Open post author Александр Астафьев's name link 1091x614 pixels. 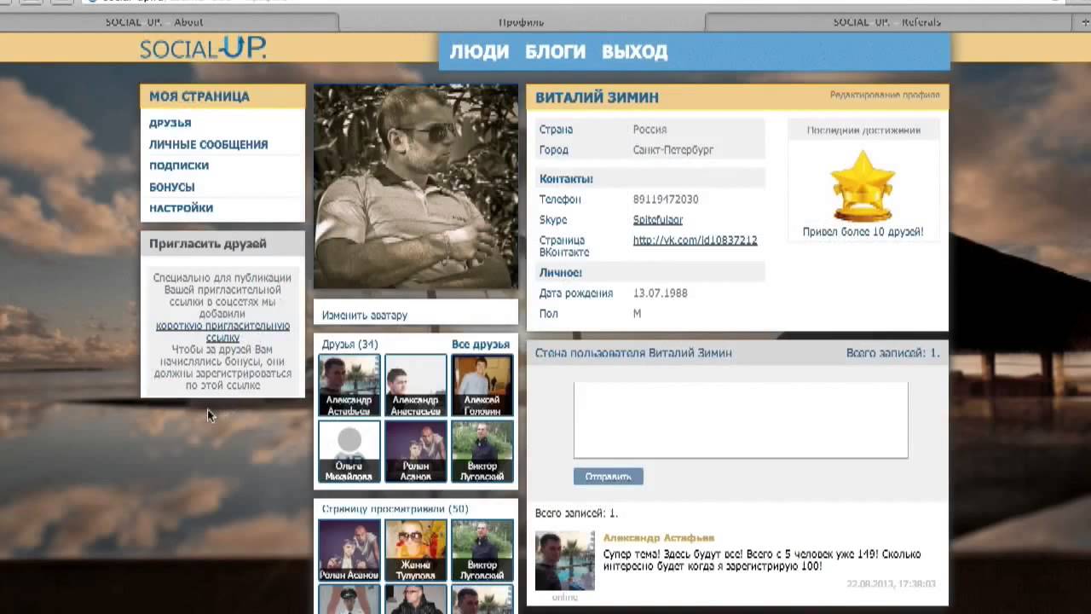[659, 538]
